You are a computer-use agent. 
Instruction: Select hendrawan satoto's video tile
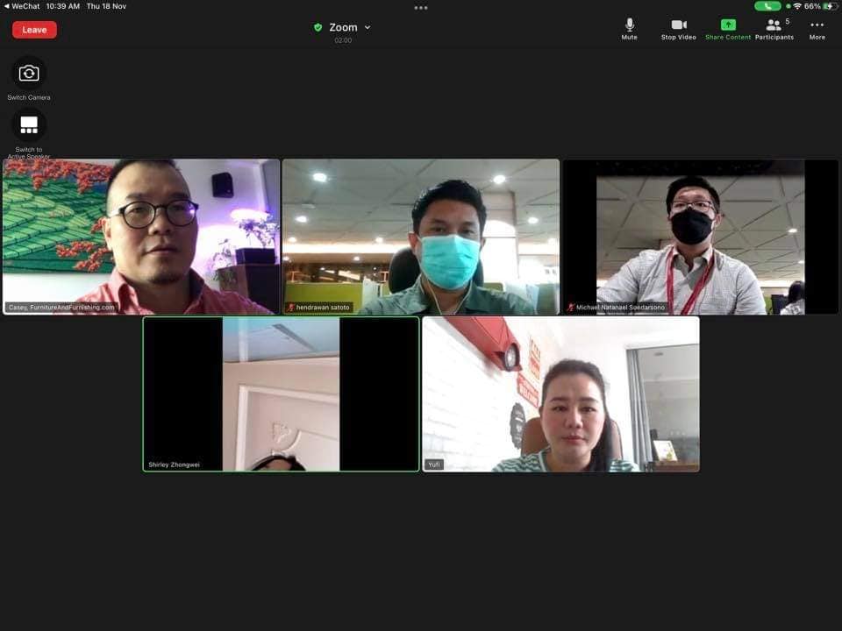point(420,236)
